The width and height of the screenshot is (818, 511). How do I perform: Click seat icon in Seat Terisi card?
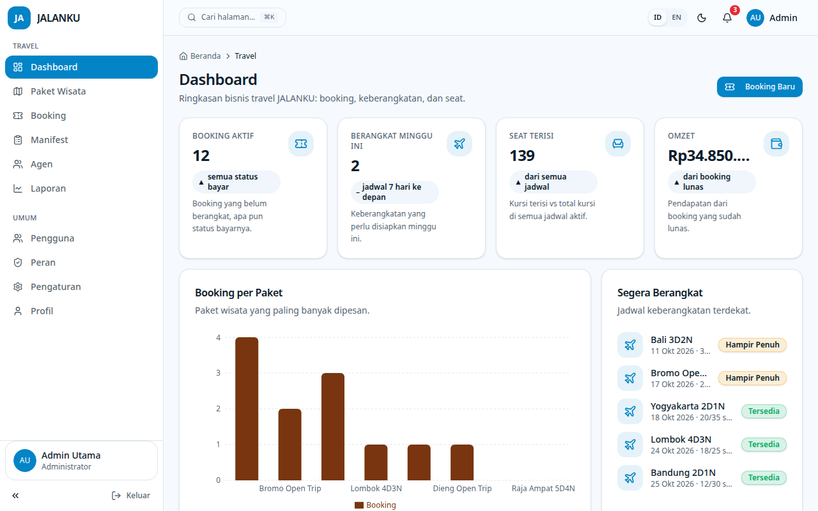[x=618, y=144]
